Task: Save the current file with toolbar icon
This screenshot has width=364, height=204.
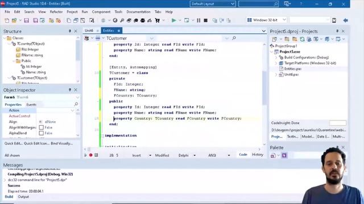Action: (x=26, y=20)
